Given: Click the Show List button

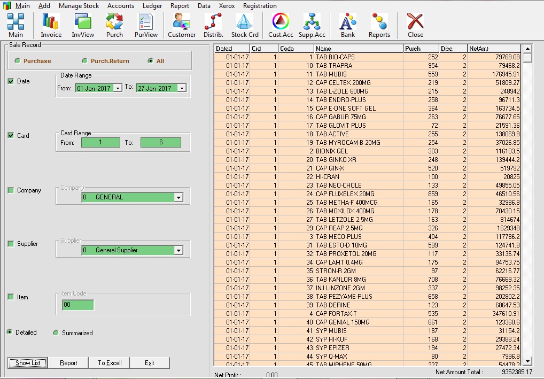Looking at the screenshot, I should coord(28,362).
